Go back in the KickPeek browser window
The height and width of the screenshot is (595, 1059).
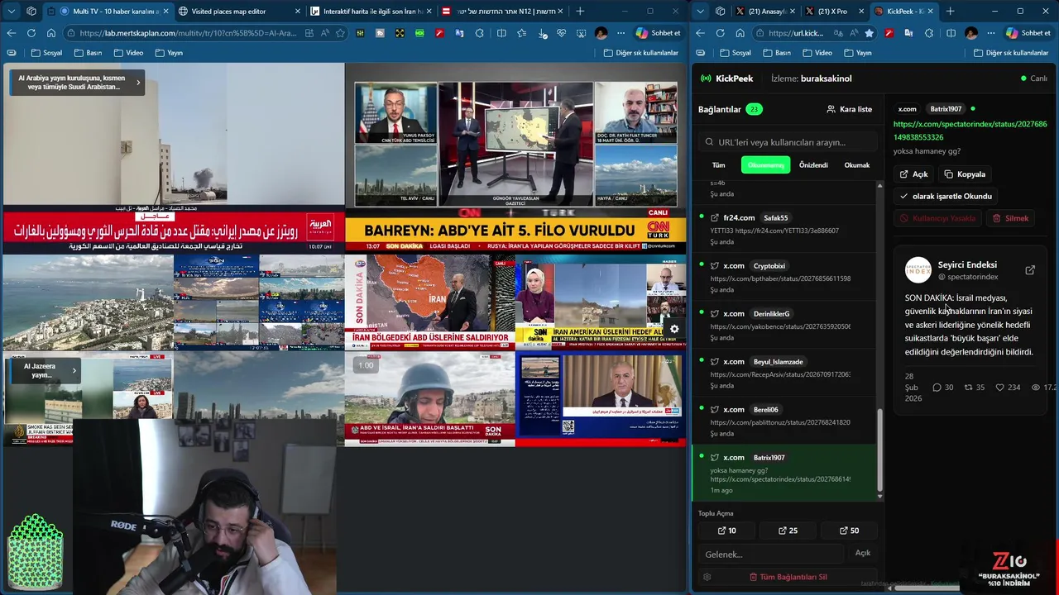point(700,33)
